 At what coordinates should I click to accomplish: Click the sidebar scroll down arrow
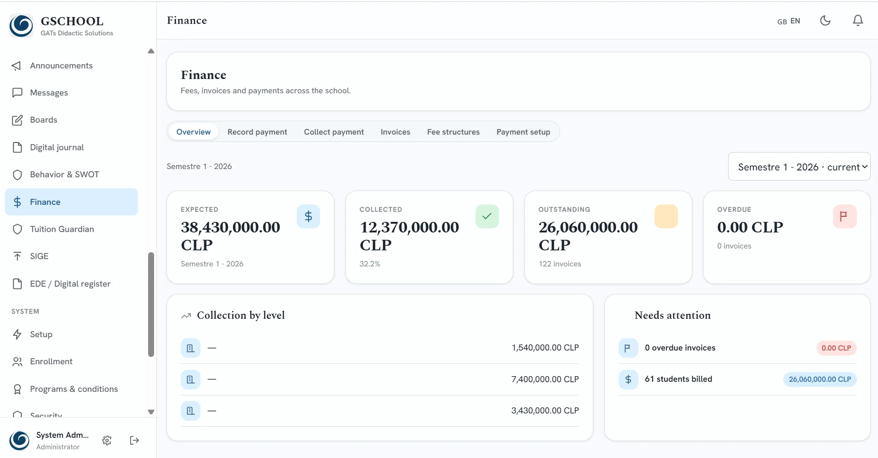pos(151,412)
